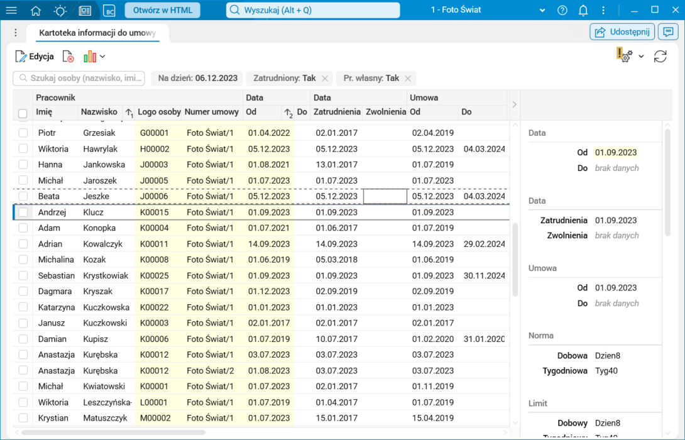Click the tab options three-dot icon
685x440 pixels.
click(x=16, y=33)
